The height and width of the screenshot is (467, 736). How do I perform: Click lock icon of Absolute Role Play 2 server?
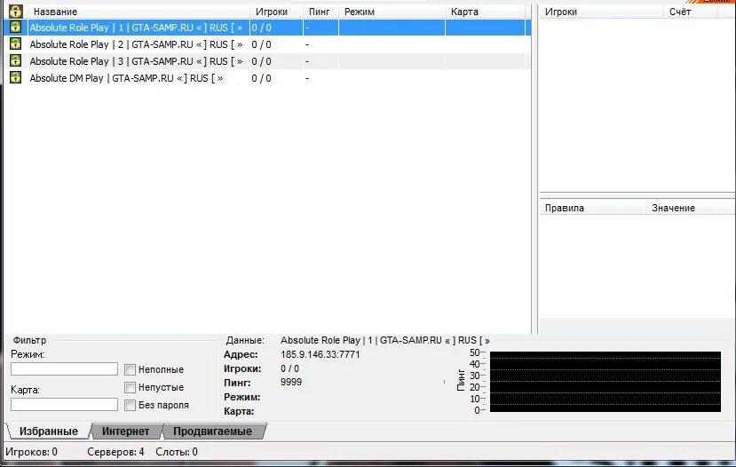(x=15, y=44)
